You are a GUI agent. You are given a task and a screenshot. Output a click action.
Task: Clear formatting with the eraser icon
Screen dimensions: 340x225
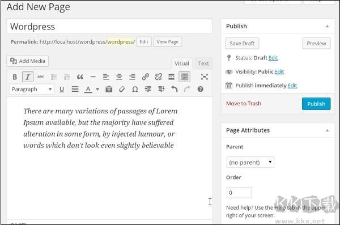(122, 89)
